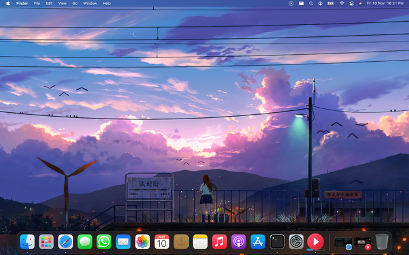Open Finder from the dock

(x=27, y=242)
